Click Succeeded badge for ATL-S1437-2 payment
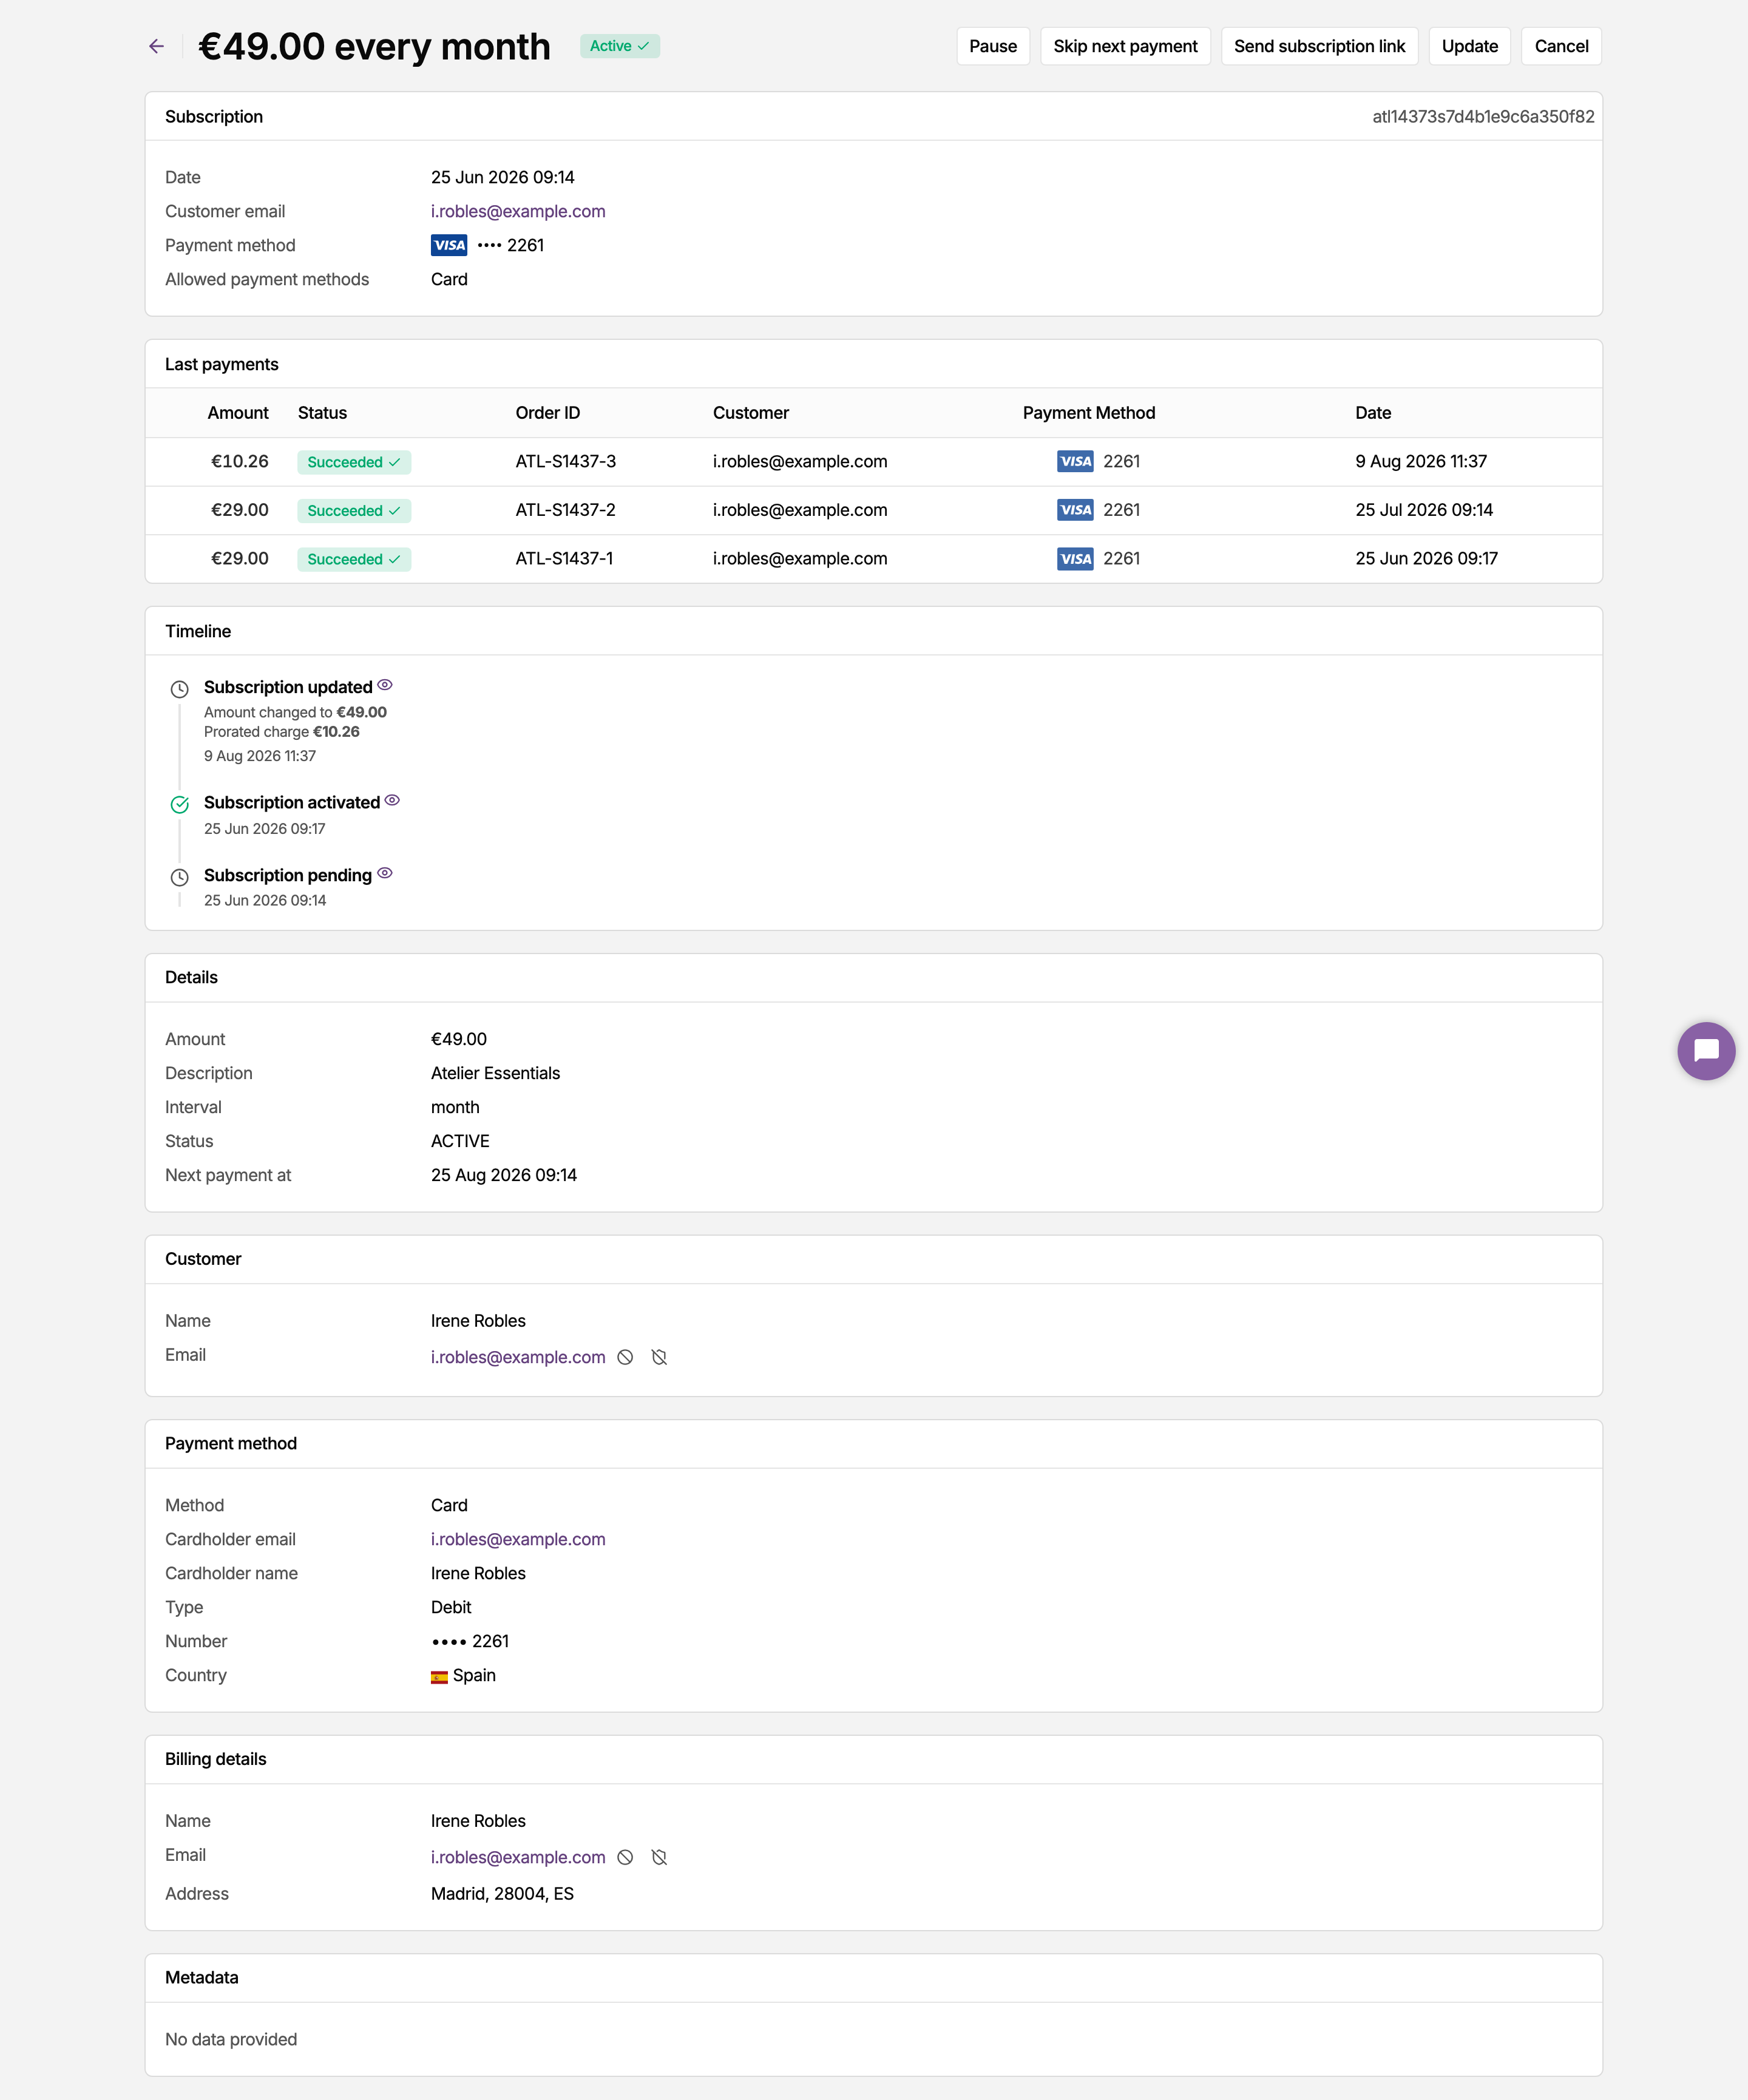The width and height of the screenshot is (1748, 2100). 354,510
